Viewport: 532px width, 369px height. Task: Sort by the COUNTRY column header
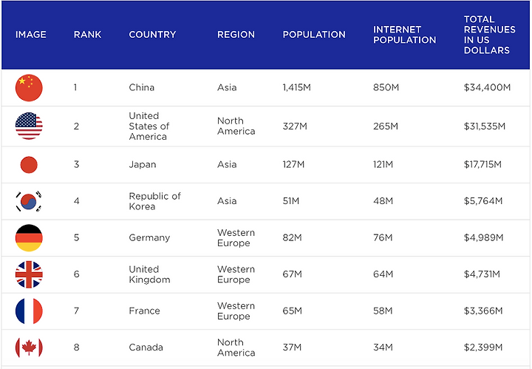point(152,35)
